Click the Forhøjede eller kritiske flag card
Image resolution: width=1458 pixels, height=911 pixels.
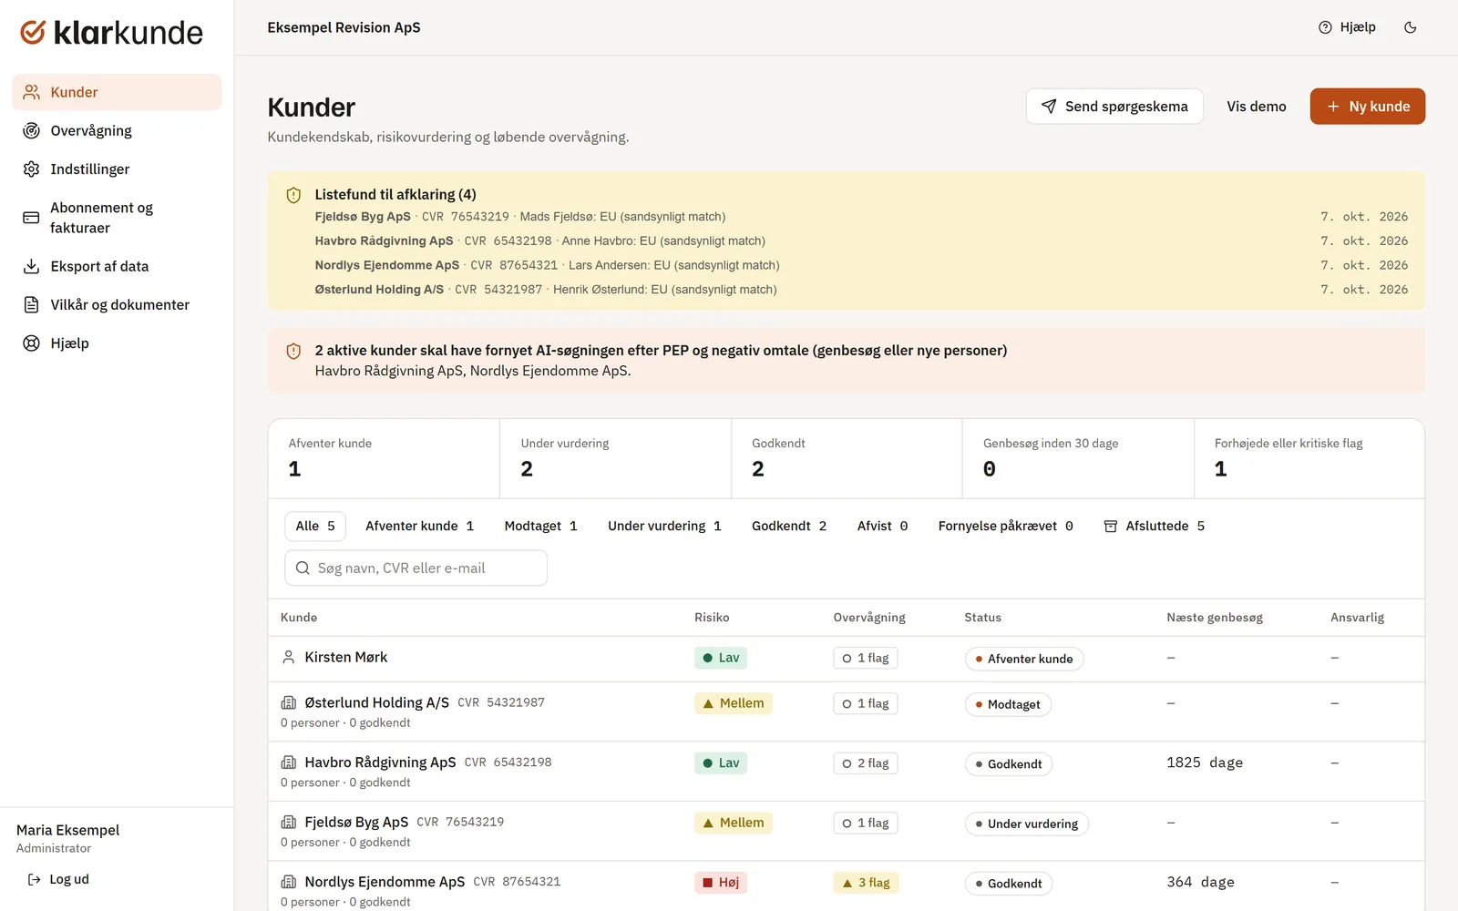tap(1309, 458)
